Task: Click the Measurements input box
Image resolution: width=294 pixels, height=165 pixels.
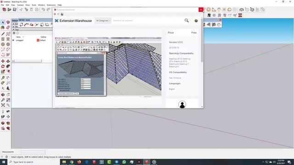Action: click(x=33, y=152)
